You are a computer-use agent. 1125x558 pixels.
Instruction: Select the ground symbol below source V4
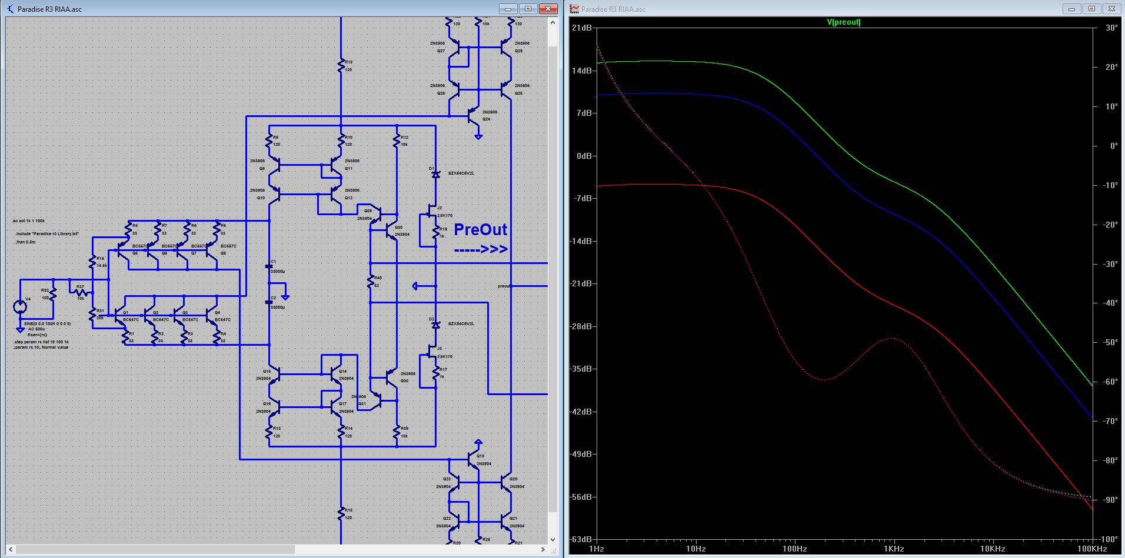pos(21,329)
